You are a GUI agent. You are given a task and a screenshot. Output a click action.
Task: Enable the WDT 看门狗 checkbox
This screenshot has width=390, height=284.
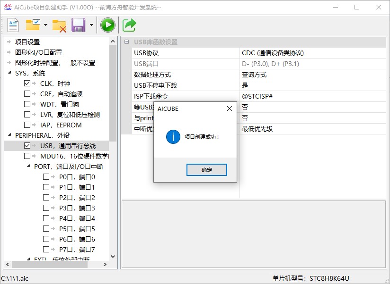click(27, 104)
